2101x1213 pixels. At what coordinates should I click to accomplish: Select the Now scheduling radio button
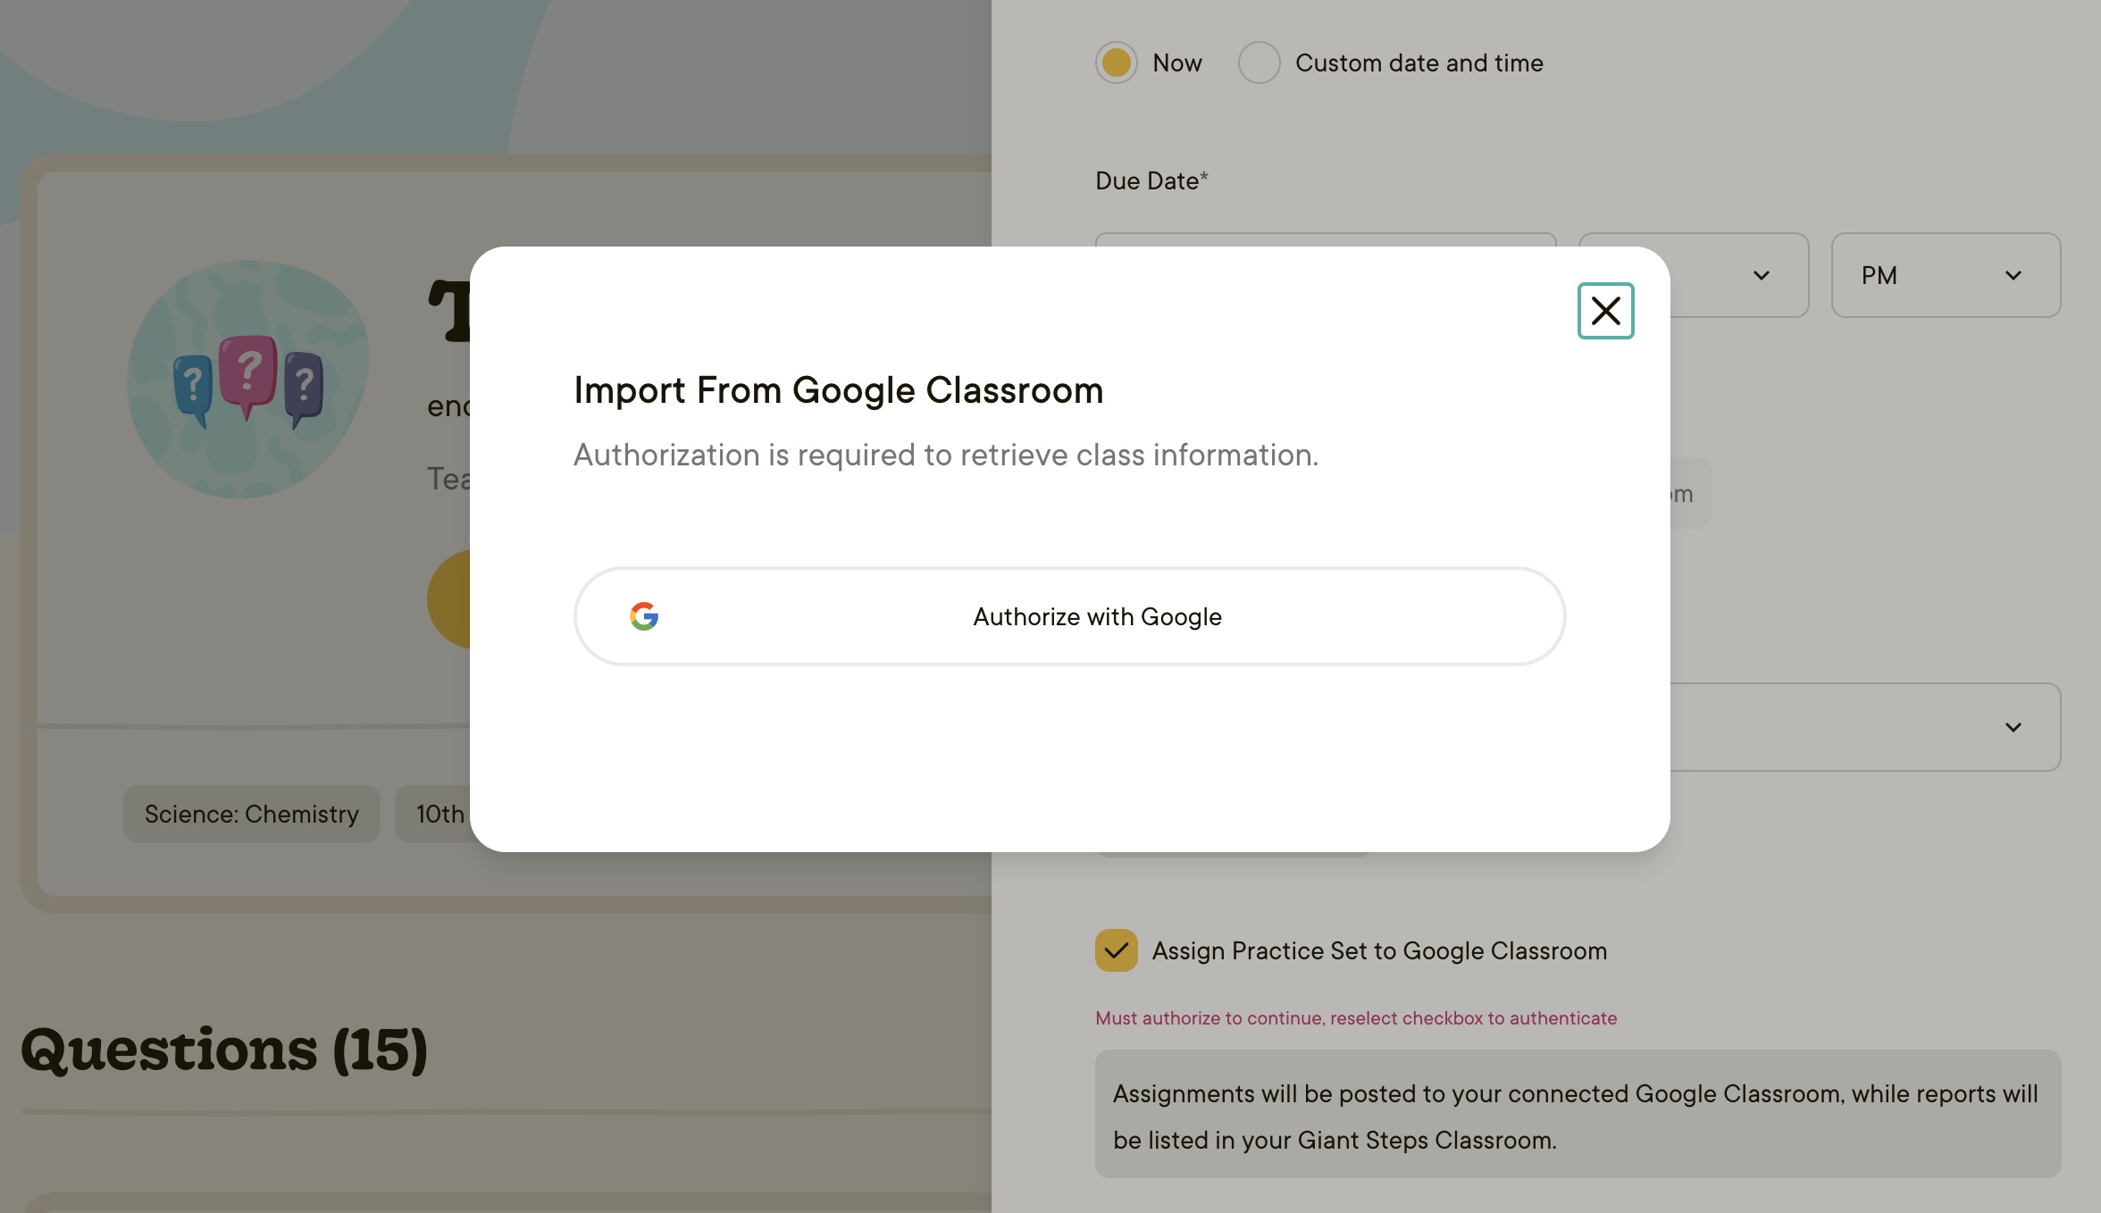tap(1116, 63)
